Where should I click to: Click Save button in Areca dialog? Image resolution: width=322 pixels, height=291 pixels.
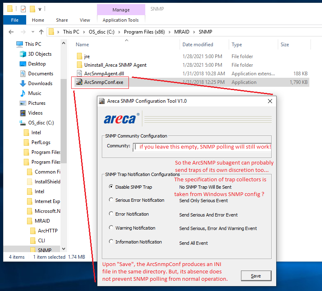pos(256,276)
